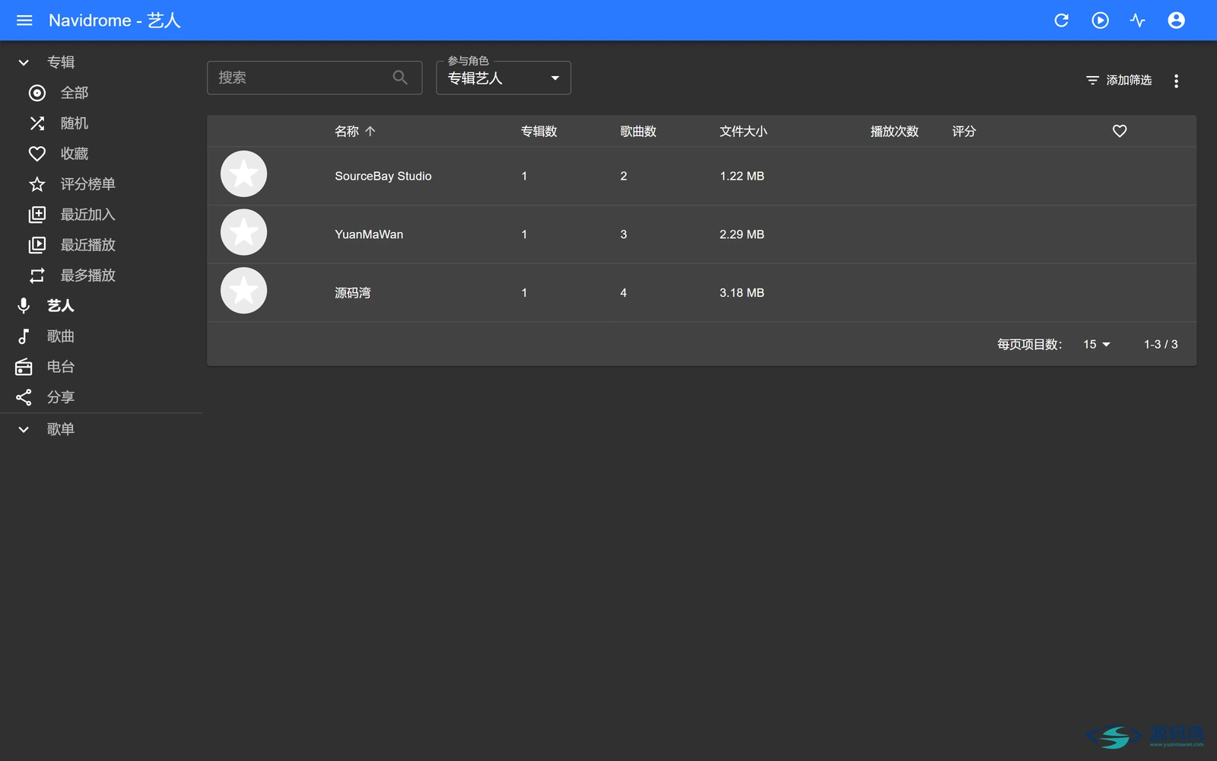Sort by 评分 rating column

(x=964, y=131)
